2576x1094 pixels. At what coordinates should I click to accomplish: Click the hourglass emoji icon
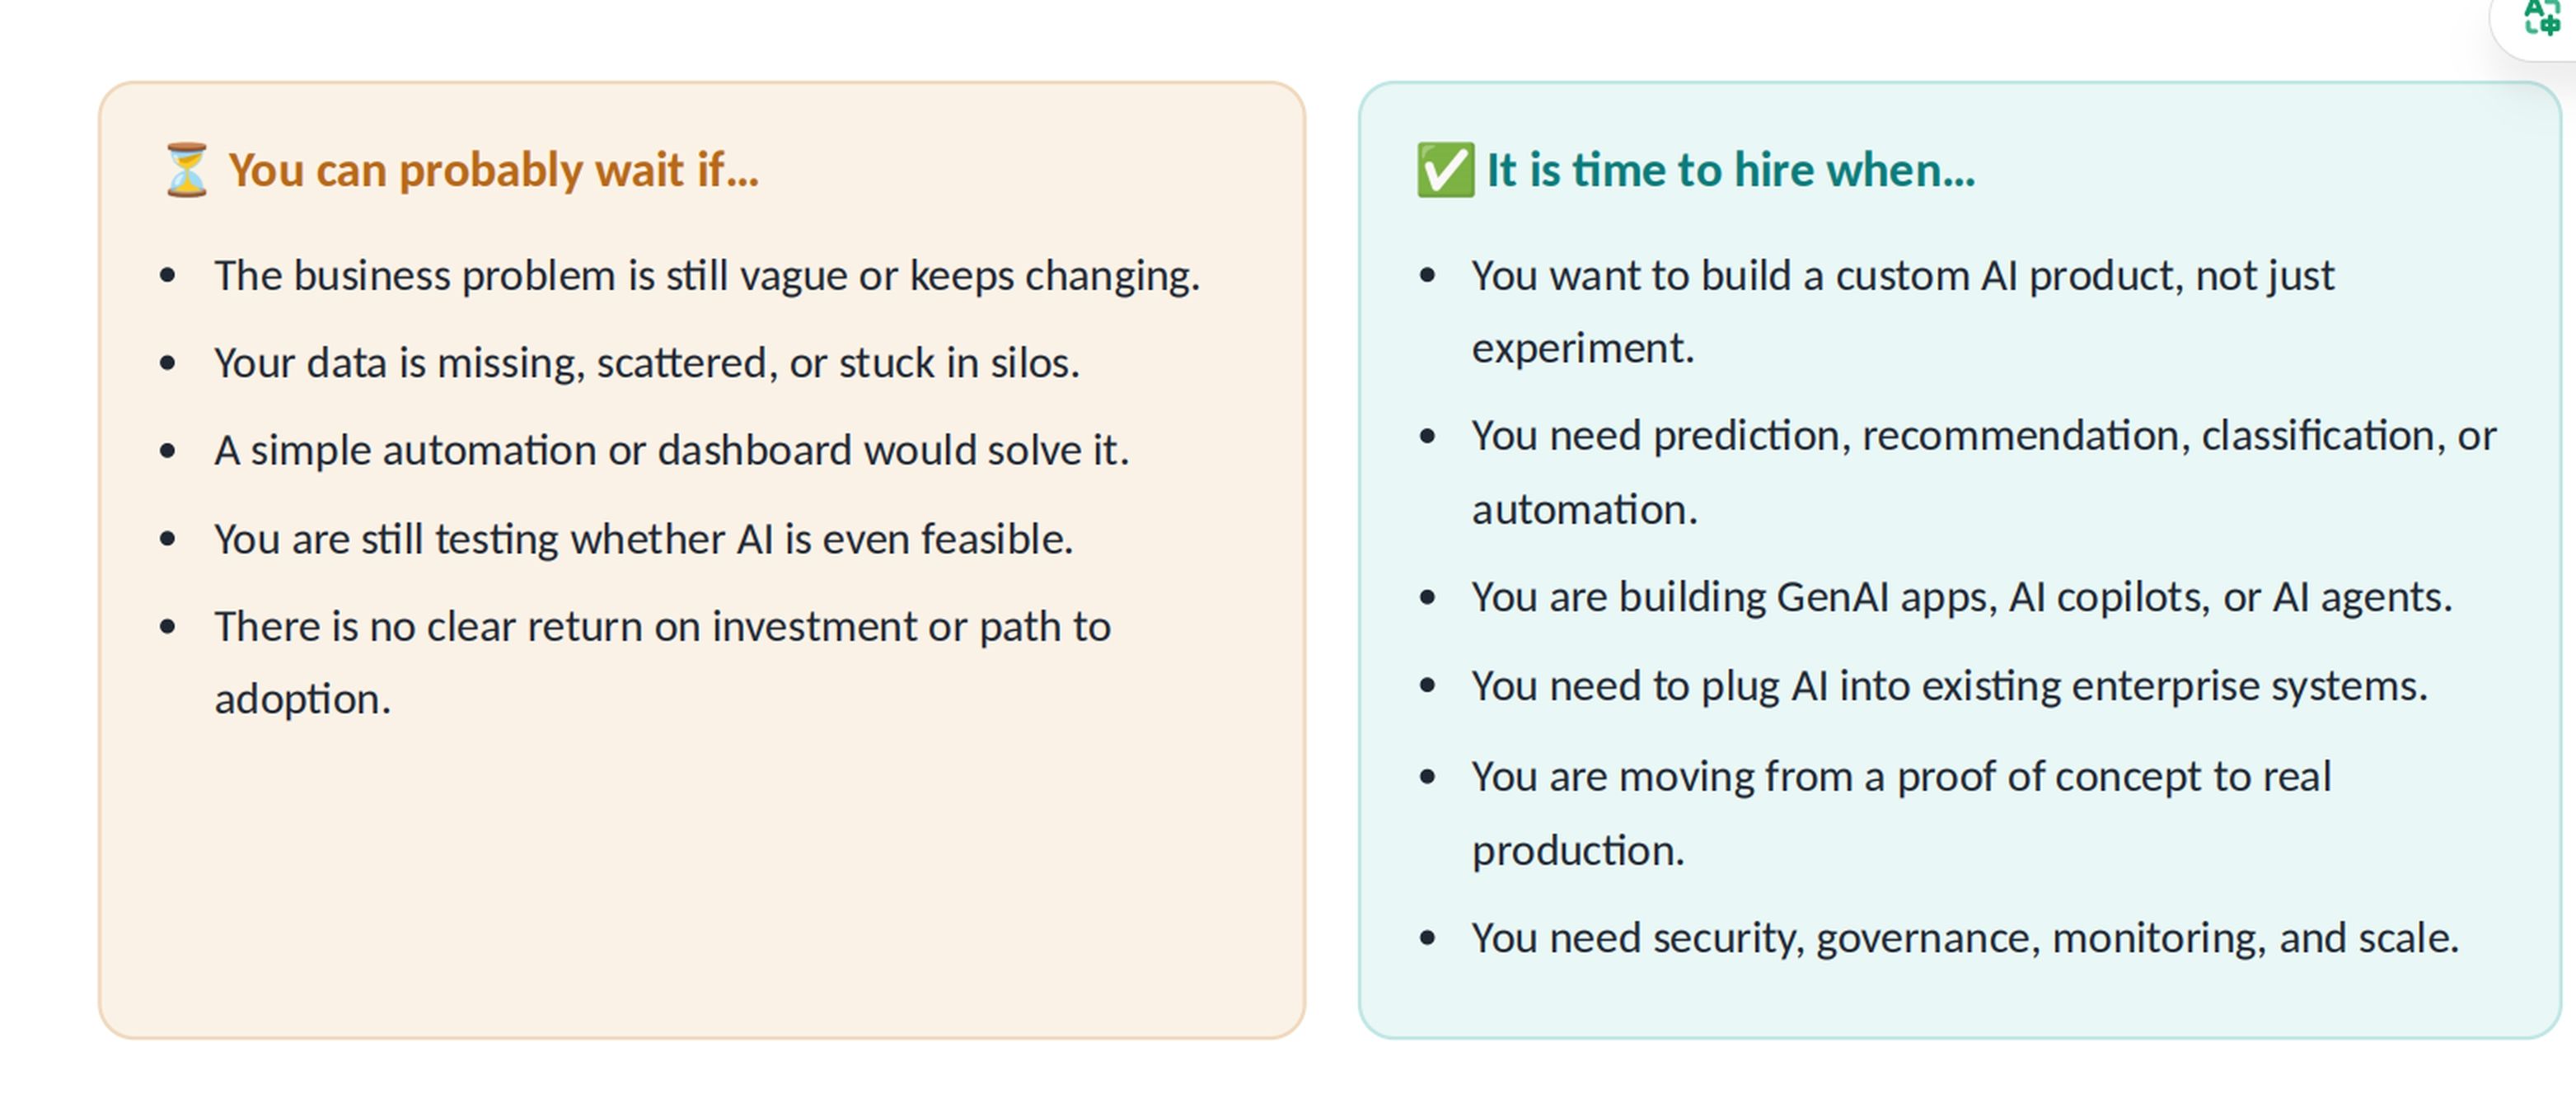187,170
